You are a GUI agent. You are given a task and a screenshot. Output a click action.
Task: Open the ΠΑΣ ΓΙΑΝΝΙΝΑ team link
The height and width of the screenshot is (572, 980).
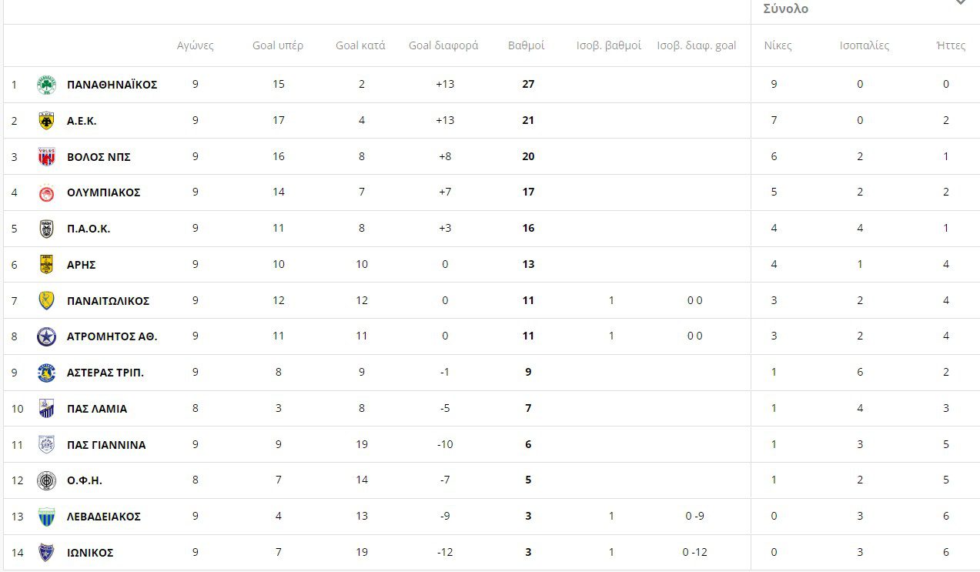click(106, 445)
